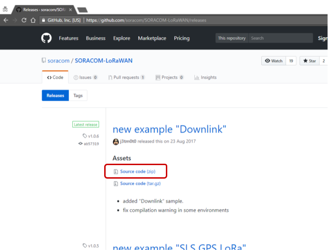Switch to the Pull requests tab
The height and width of the screenshot is (250, 328).
point(126,77)
